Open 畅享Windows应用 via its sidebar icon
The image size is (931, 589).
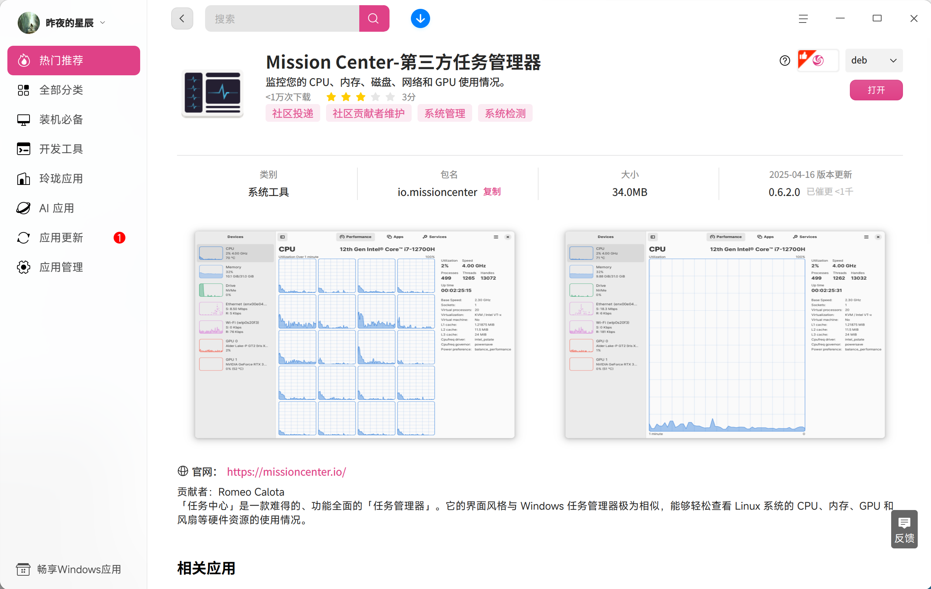tap(23, 569)
